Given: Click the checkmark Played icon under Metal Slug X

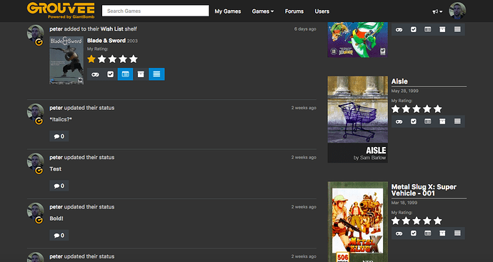Looking at the screenshot, I should coord(414,233).
